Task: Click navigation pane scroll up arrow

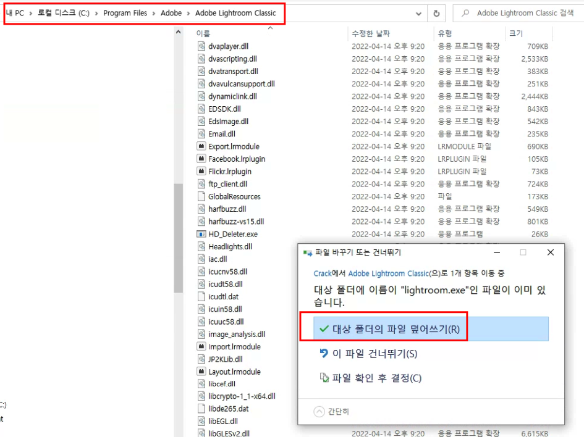Action: coord(178,32)
